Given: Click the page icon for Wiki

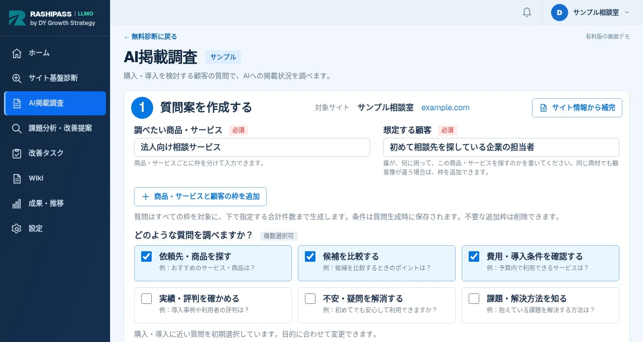Looking at the screenshot, I should coord(17,179).
